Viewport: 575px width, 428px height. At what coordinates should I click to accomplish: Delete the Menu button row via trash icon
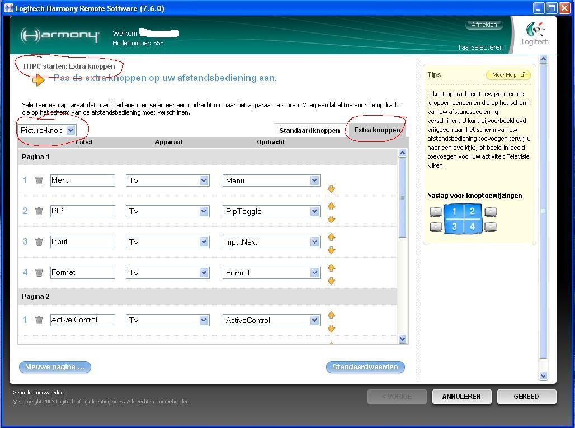click(39, 180)
